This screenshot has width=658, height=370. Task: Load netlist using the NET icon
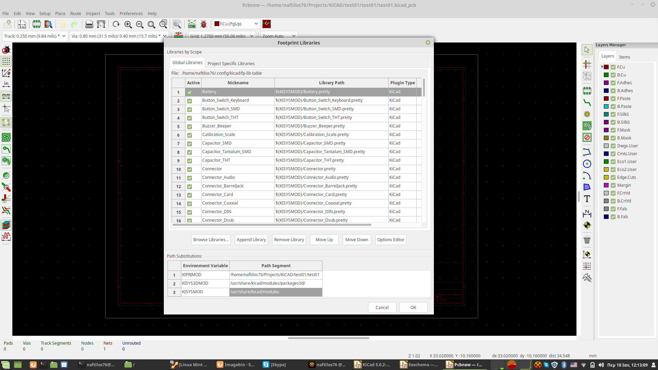tap(192, 24)
